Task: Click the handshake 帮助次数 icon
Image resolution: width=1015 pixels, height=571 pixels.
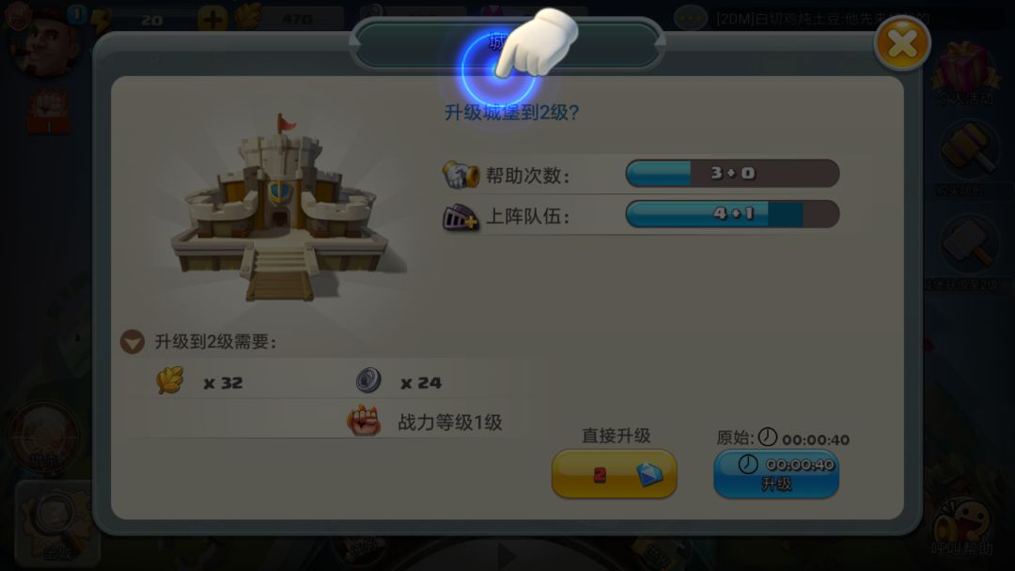Action: (461, 175)
